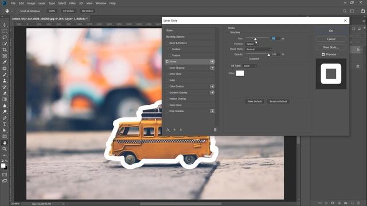Select the Clone Stamp tool
Viewport: 367px width, 206px height.
click(5, 81)
